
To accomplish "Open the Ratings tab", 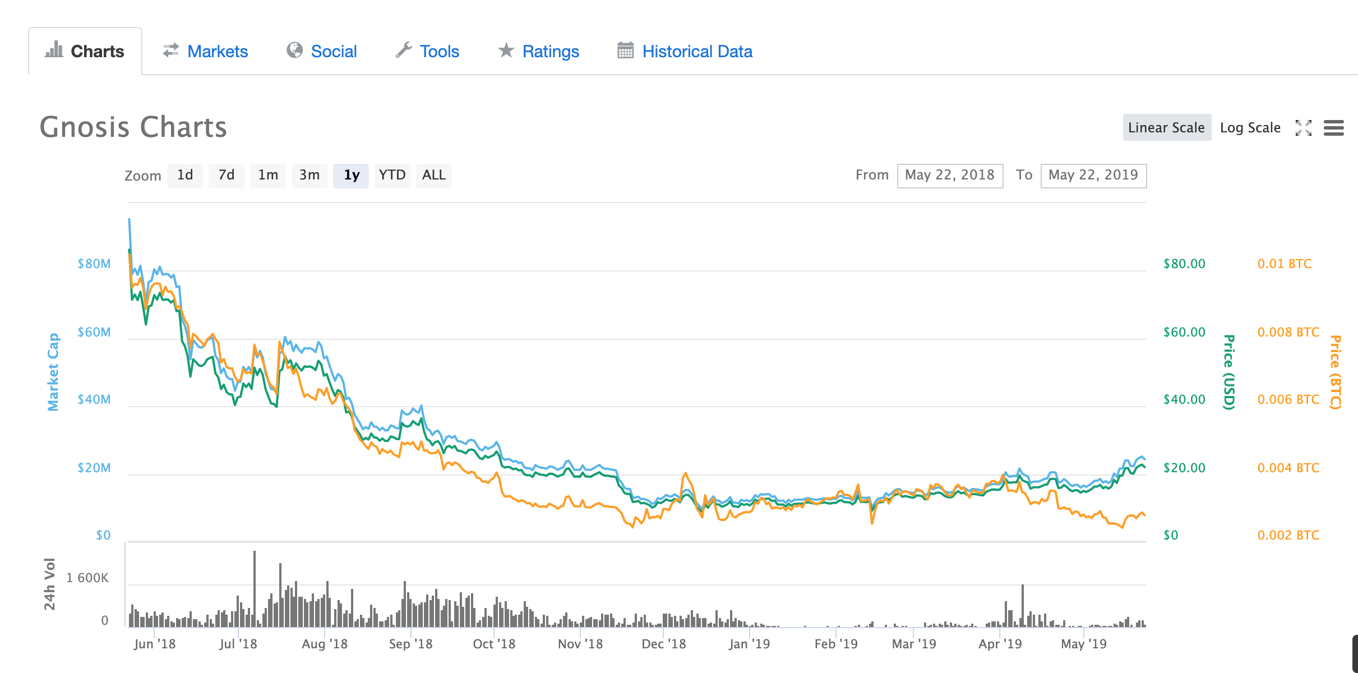I will [x=538, y=51].
